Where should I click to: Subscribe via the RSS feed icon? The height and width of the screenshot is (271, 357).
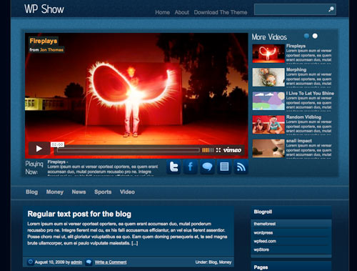(x=241, y=167)
